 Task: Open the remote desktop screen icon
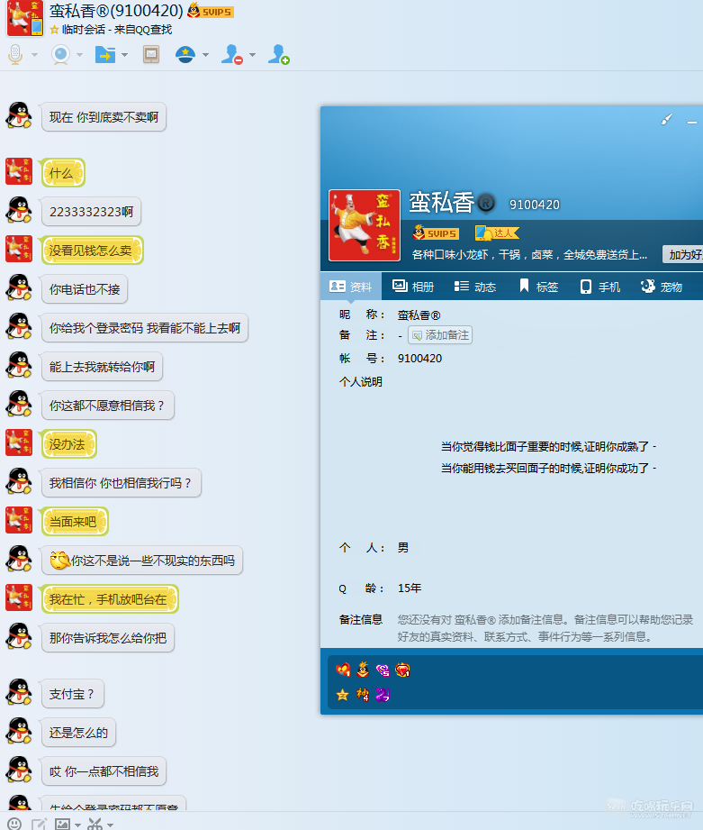point(151,54)
